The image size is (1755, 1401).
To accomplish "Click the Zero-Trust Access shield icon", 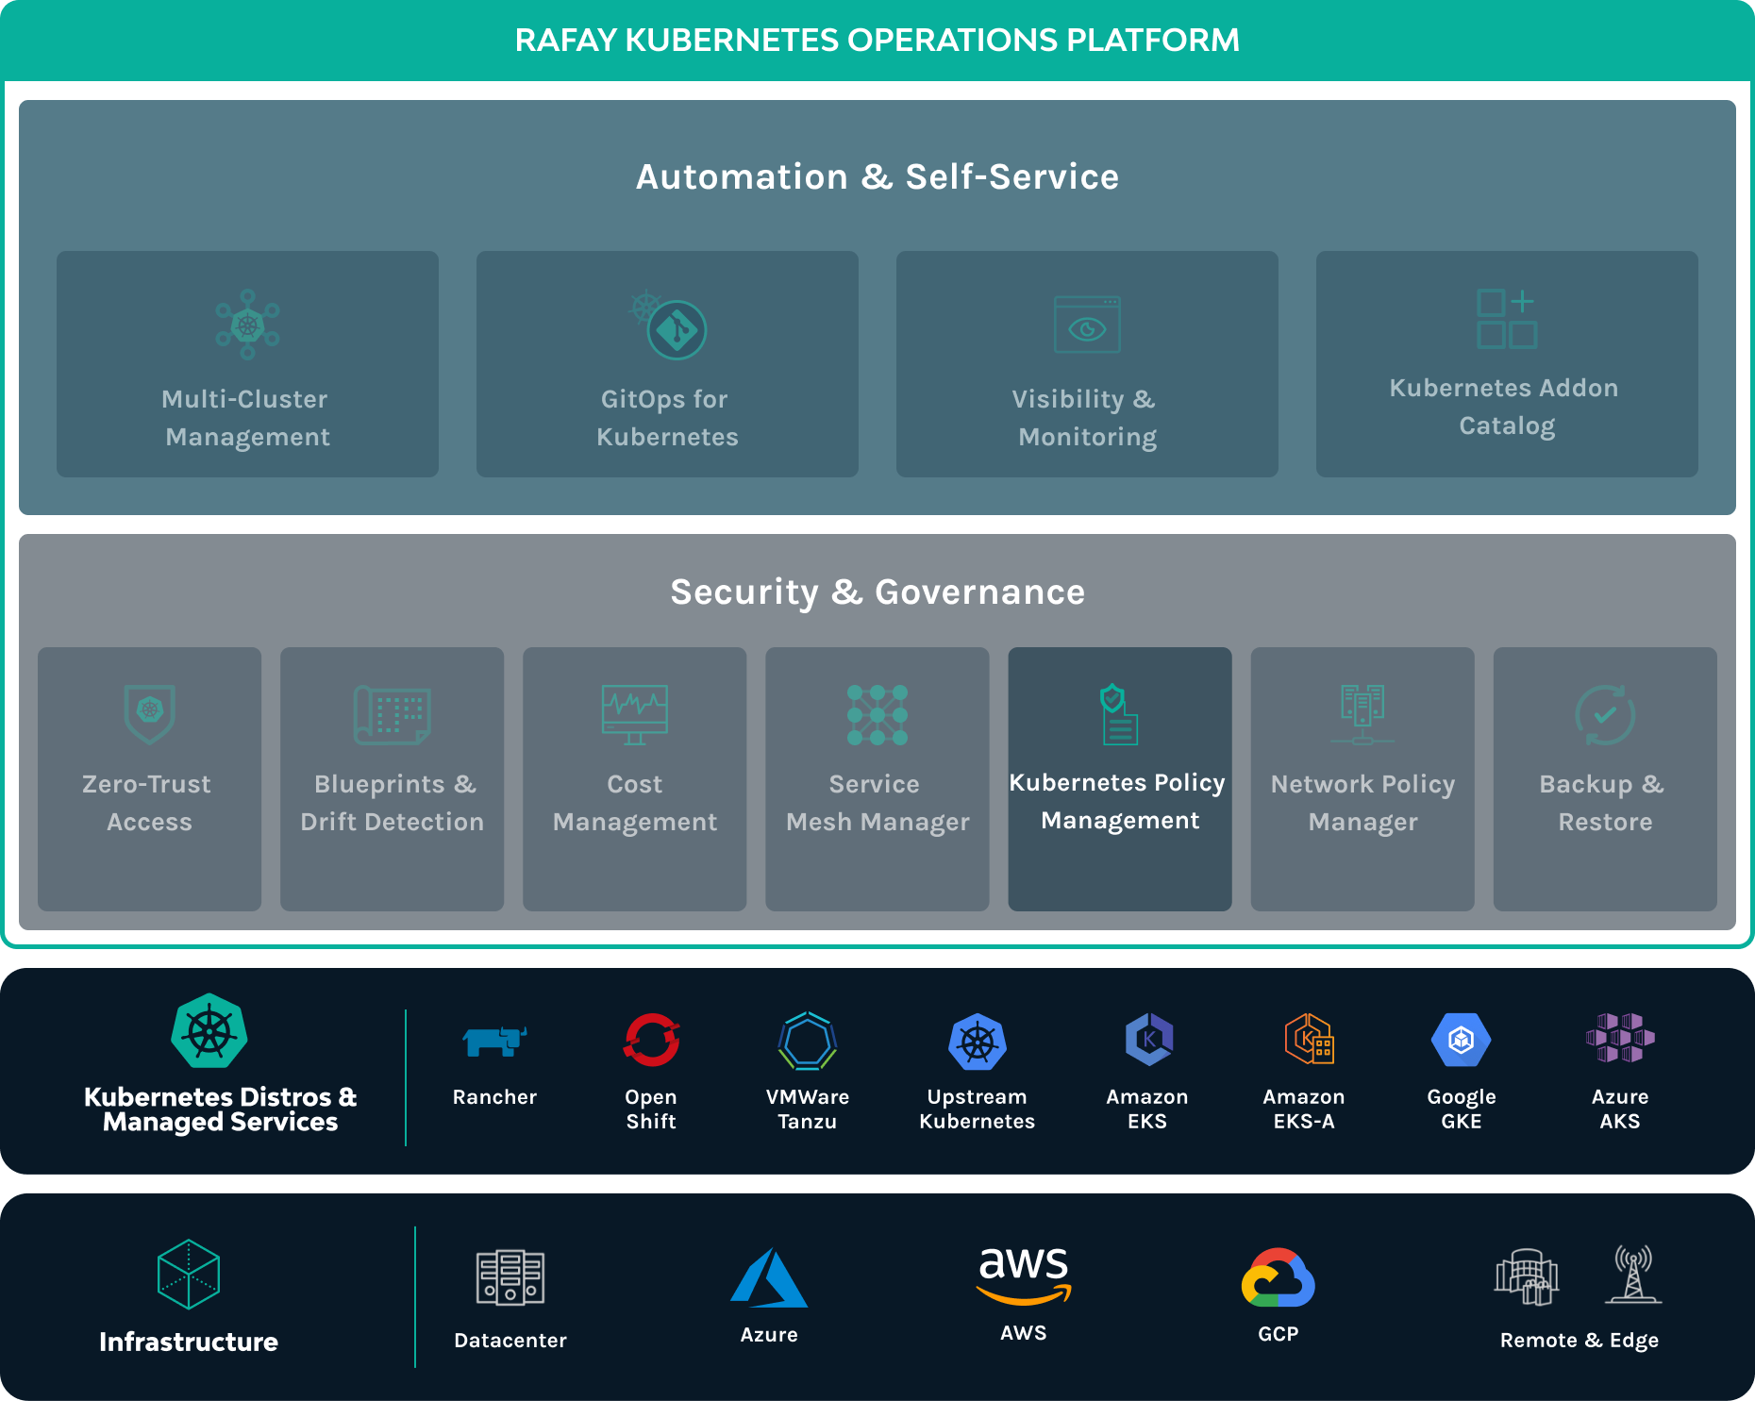I will click(150, 714).
